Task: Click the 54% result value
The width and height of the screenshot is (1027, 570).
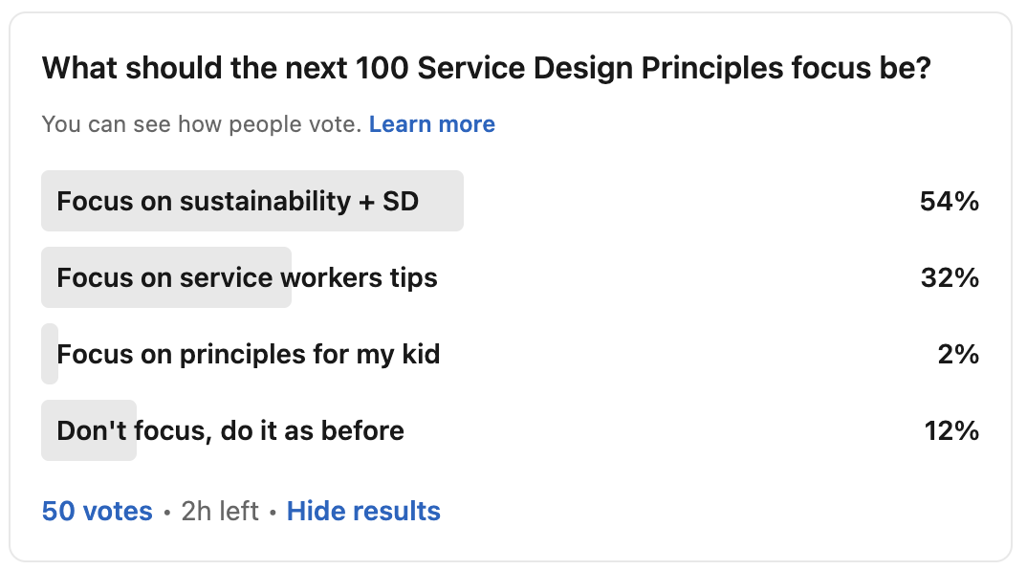Action: [x=949, y=201]
